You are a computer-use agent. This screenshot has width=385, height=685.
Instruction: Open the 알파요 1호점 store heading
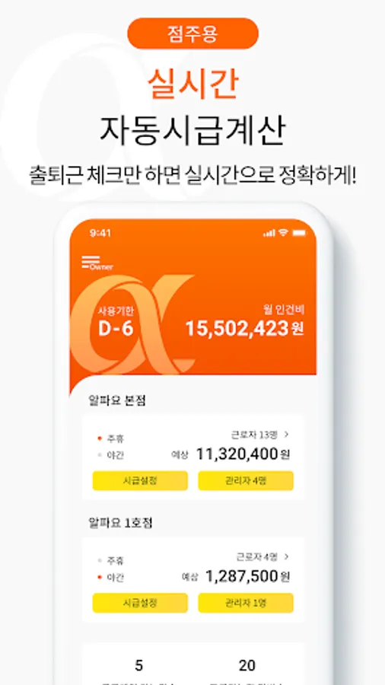(120, 523)
